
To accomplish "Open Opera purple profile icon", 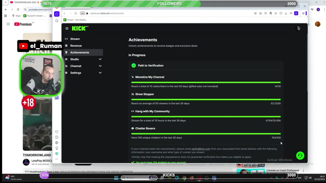I will pos(296,13).
